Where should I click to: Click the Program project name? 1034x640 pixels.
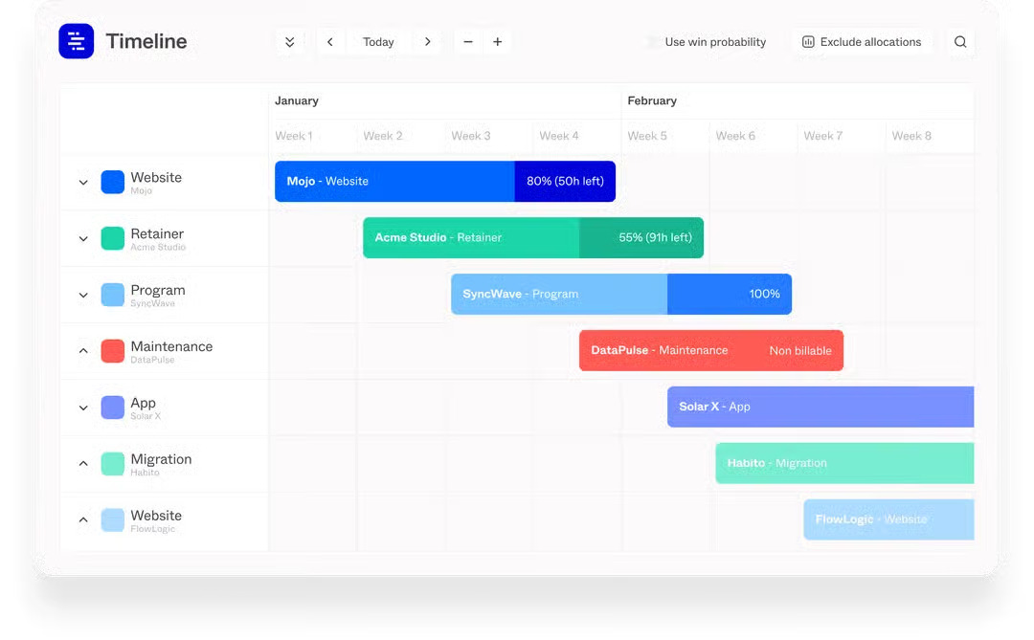(158, 290)
